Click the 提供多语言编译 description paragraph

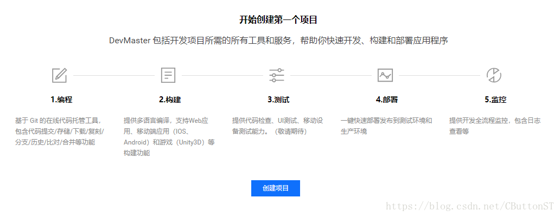(x=170, y=137)
